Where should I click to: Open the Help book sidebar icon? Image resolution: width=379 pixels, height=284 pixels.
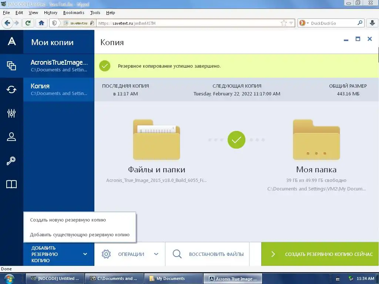tap(11, 184)
